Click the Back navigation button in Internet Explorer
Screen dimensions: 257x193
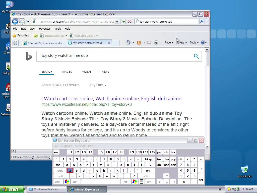[x=15, y=22]
